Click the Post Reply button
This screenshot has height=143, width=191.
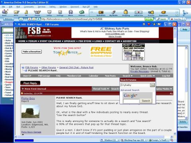point(30,83)
